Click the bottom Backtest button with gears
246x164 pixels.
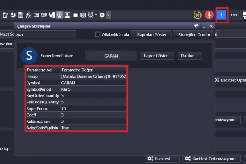click(x=162, y=159)
